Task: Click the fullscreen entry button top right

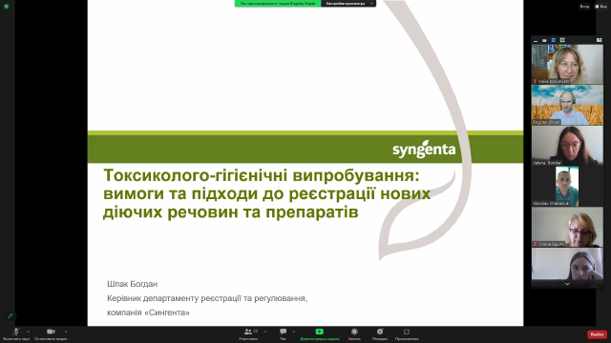Action: 584,7
